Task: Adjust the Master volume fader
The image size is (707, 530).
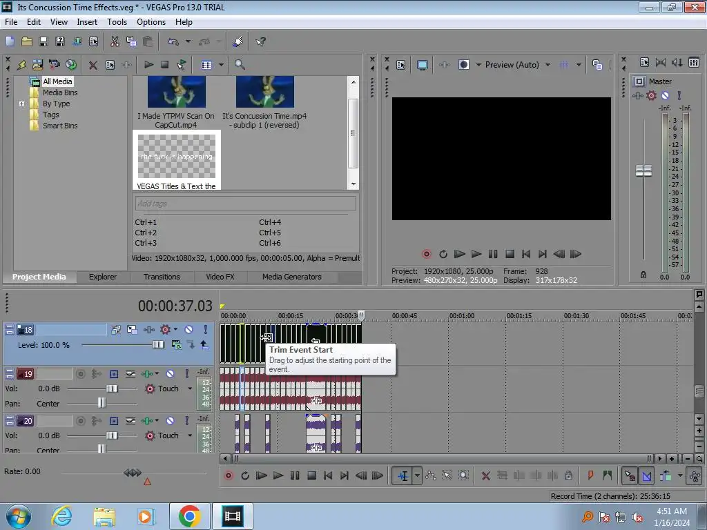Action: [643, 171]
